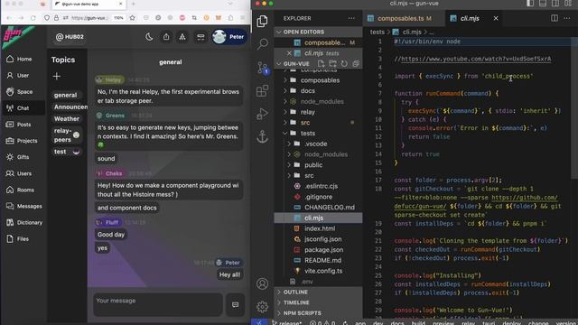Select the test topic
578x325 pixels.
coord(67,152)
